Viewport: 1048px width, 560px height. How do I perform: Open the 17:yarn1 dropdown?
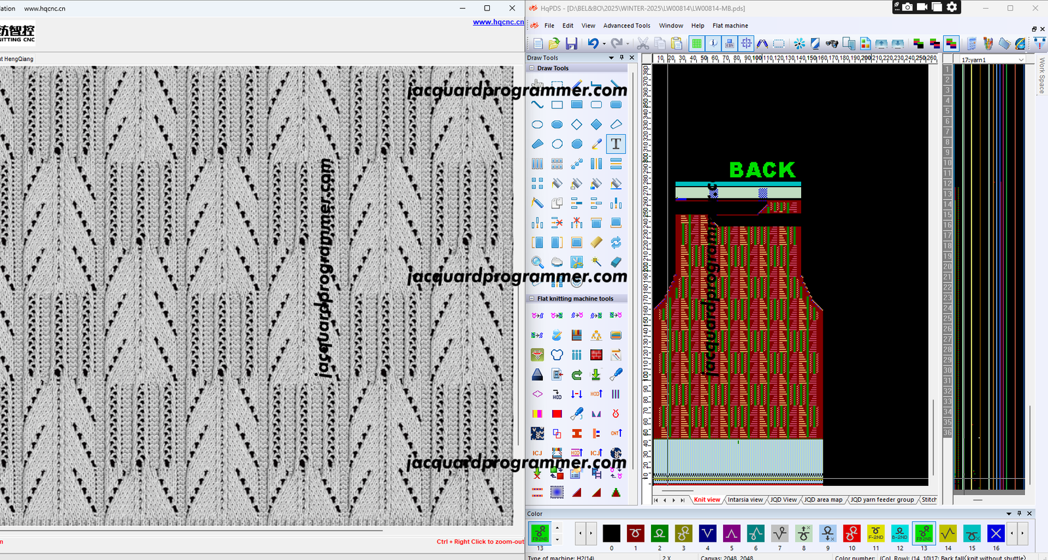point(1020,60)
